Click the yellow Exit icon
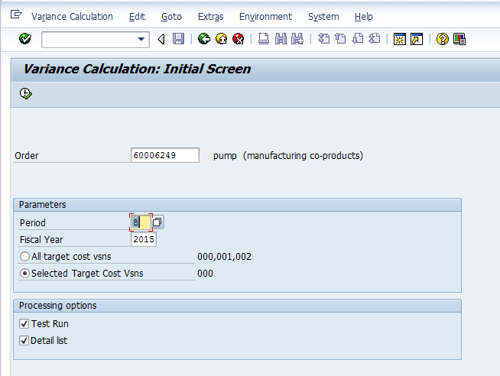500x376 pixels. 221,39
